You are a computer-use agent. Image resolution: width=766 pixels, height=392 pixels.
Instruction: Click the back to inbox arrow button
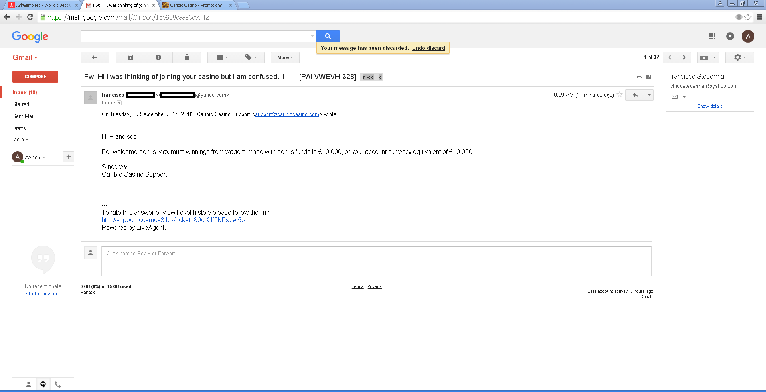pyautogui.click(x=95, y=57)
